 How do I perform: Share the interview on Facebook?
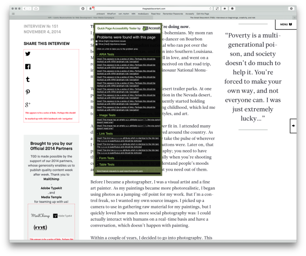coord(28,67)
